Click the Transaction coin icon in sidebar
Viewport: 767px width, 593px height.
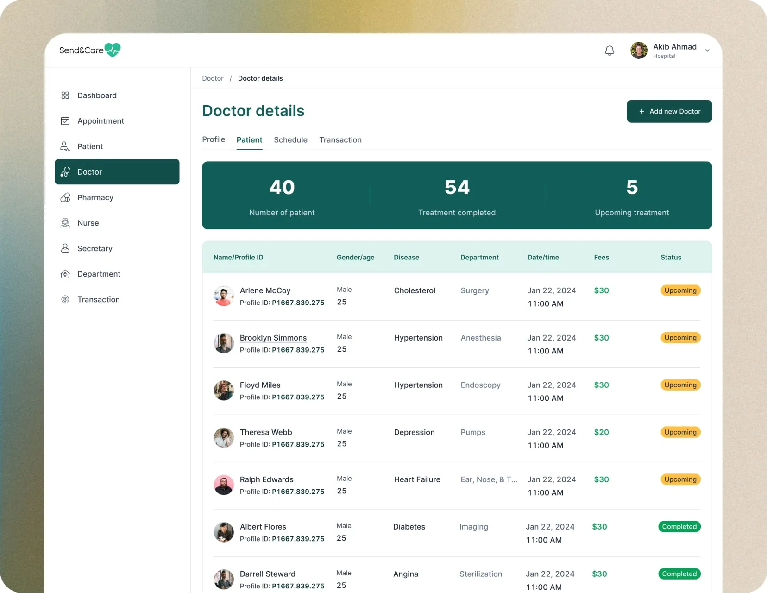point(65,299)
